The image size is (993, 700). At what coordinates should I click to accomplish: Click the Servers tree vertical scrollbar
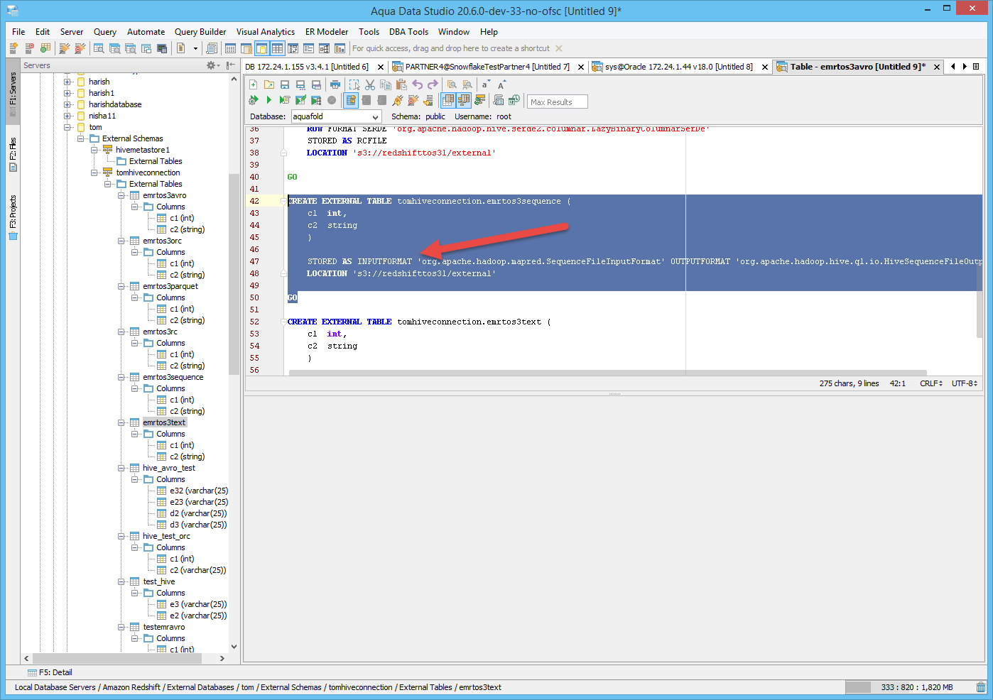[x=234, y=273]
